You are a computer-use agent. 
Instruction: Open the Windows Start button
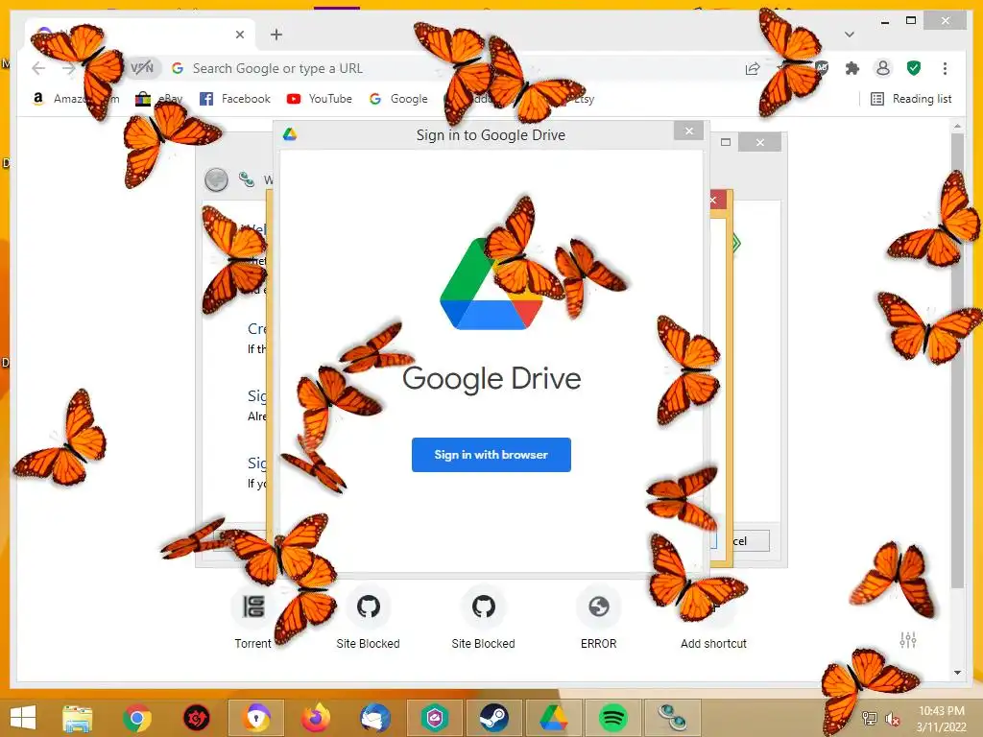[x=23, y=718]
